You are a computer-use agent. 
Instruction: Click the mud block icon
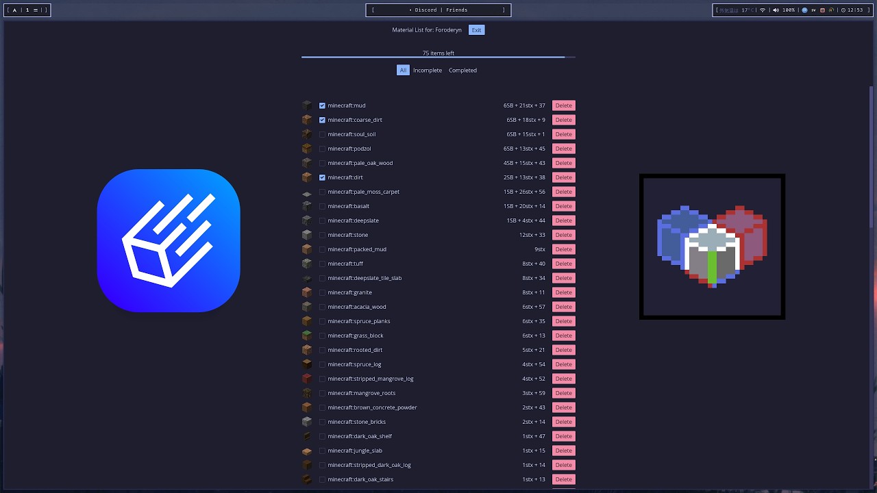pos(307,105)
